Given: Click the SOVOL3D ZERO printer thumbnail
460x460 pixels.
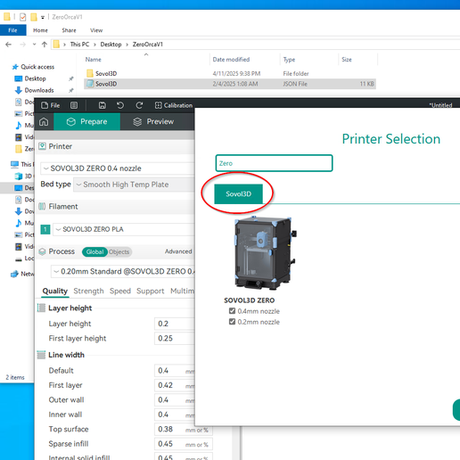Looking at the screenshot, I should click(x=265, y=253).
